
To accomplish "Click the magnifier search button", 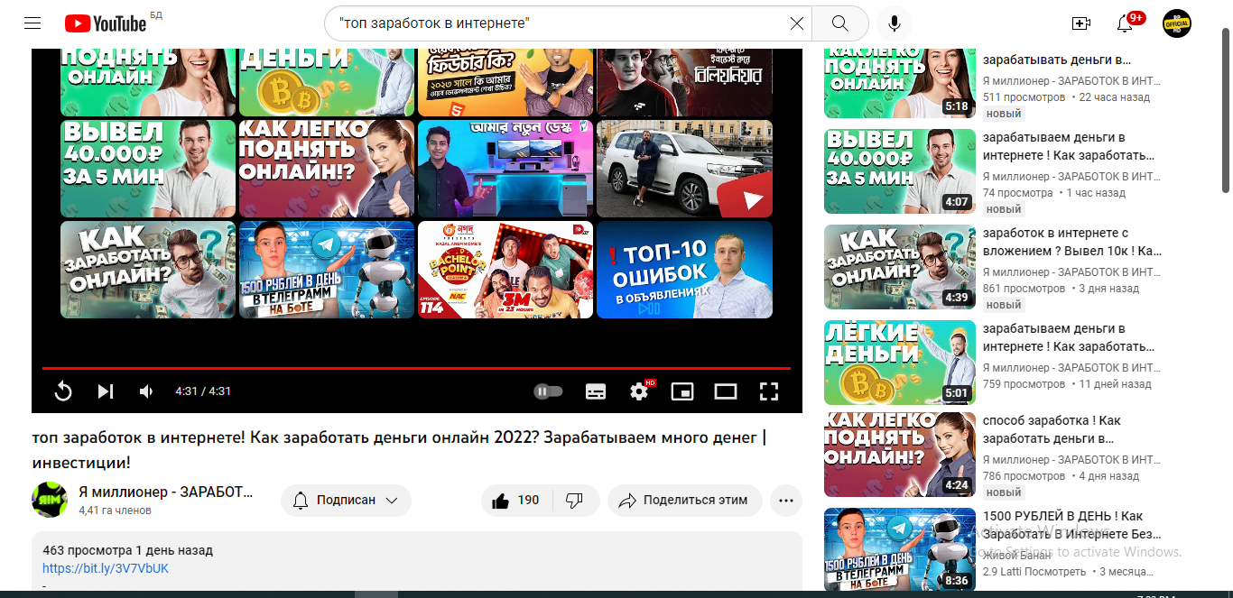I will 839,23.
